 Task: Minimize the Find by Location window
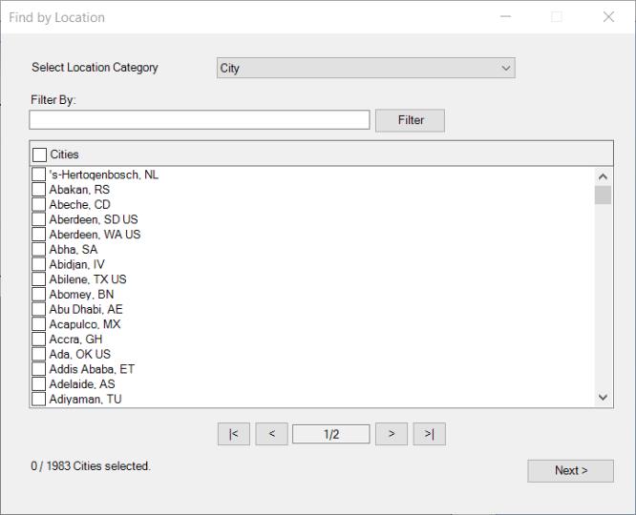coord(505,17)
